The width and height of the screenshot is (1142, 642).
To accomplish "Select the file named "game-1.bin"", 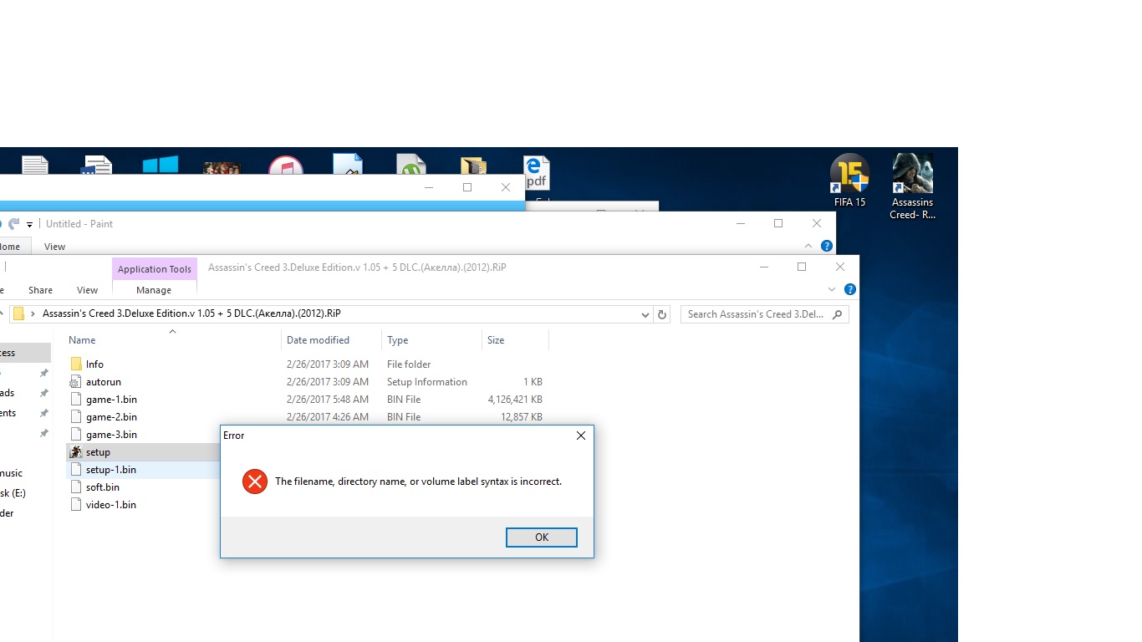I will 111,400.
